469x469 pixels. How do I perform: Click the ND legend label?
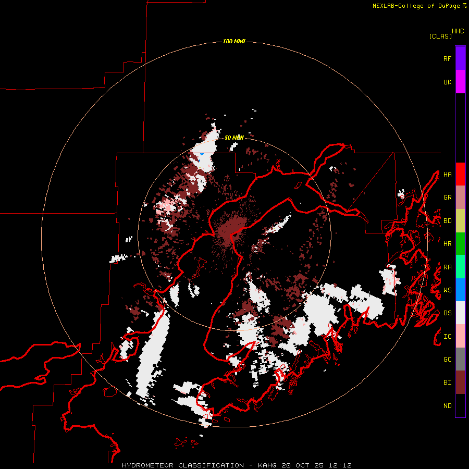tap(447, 406)
